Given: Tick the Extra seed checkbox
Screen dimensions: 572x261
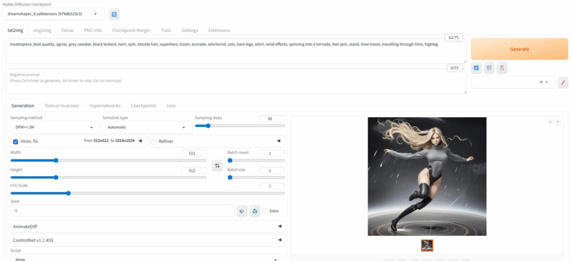Looking at the screenshot, I should point(265,211).
